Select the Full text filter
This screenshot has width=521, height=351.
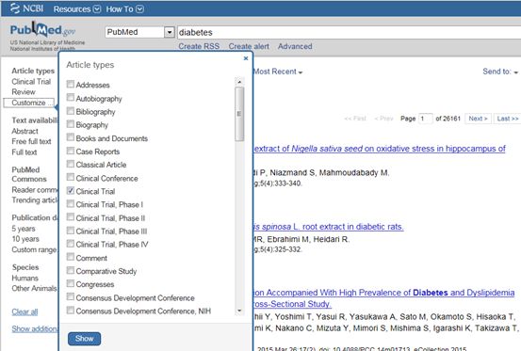[x=24, y=152]
